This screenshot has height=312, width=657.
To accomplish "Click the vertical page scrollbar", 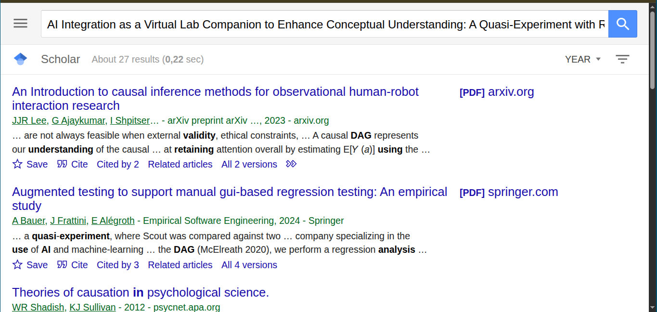I will pyautogui.click(x=653, y=144).
